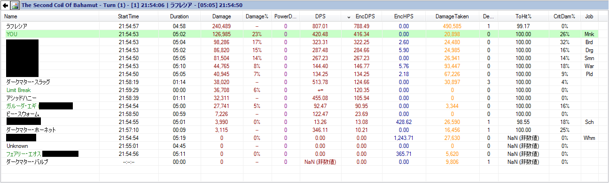Screen dimensions: 609x185
Task: Click the EncDPS value 788.49
Action: click(362, 26)
